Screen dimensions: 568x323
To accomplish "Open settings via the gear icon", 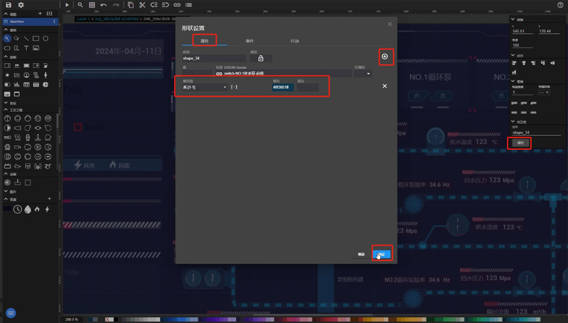I will pos(21,5).
